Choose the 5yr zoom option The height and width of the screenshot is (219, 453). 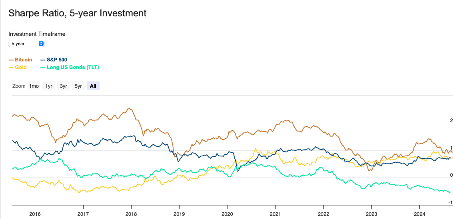tap(78, 86)
